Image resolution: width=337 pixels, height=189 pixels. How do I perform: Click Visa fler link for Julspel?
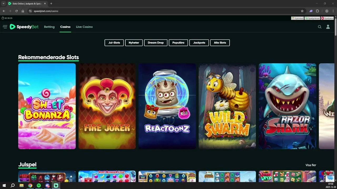pos(311,165)
